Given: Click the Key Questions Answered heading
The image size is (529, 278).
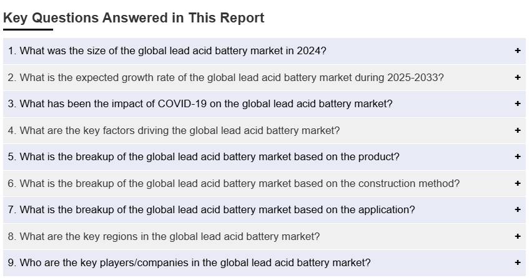Looking at the screenshot, I should coord(134,18).
